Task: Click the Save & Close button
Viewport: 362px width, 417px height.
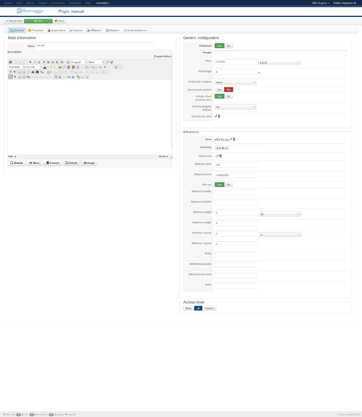Action: (14, 21)
